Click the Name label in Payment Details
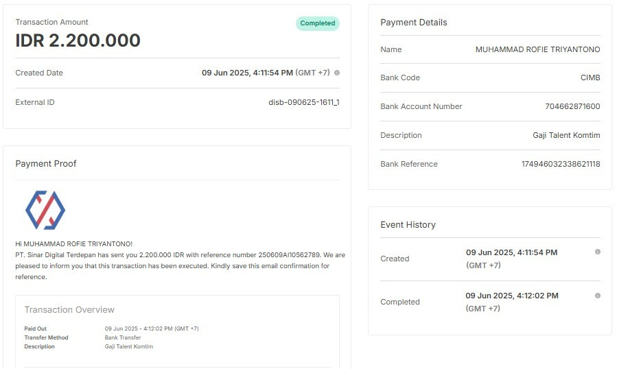The width and height of the screenshot is (617, 369). point(391,49)
